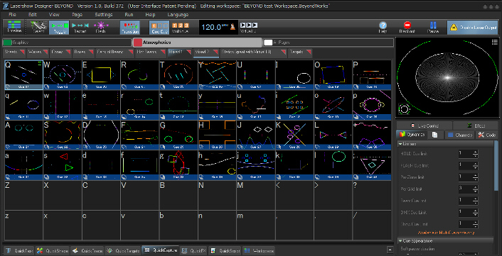Open red corner dropdown on Beams tab
Screen dimensions: 502x256
point(91,52)
